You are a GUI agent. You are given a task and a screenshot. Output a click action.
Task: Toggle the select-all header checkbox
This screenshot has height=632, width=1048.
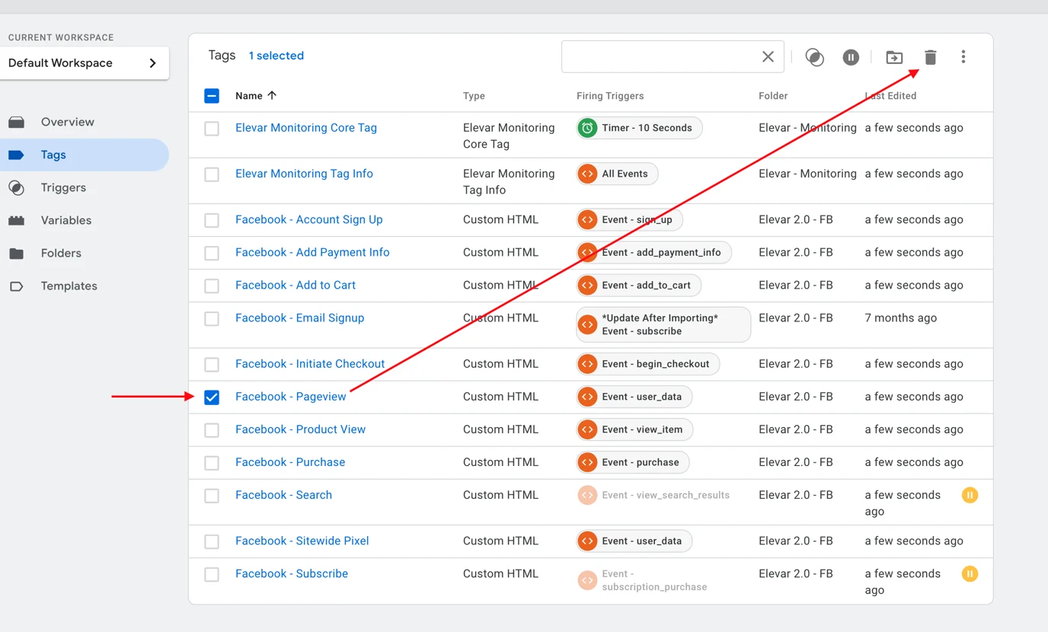click(x=212, y=96)
